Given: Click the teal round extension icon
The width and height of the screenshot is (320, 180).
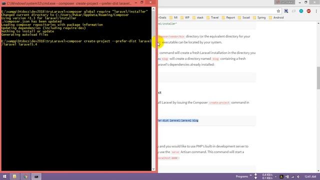Looking at the screenshot, I should (x=301, y=11).
